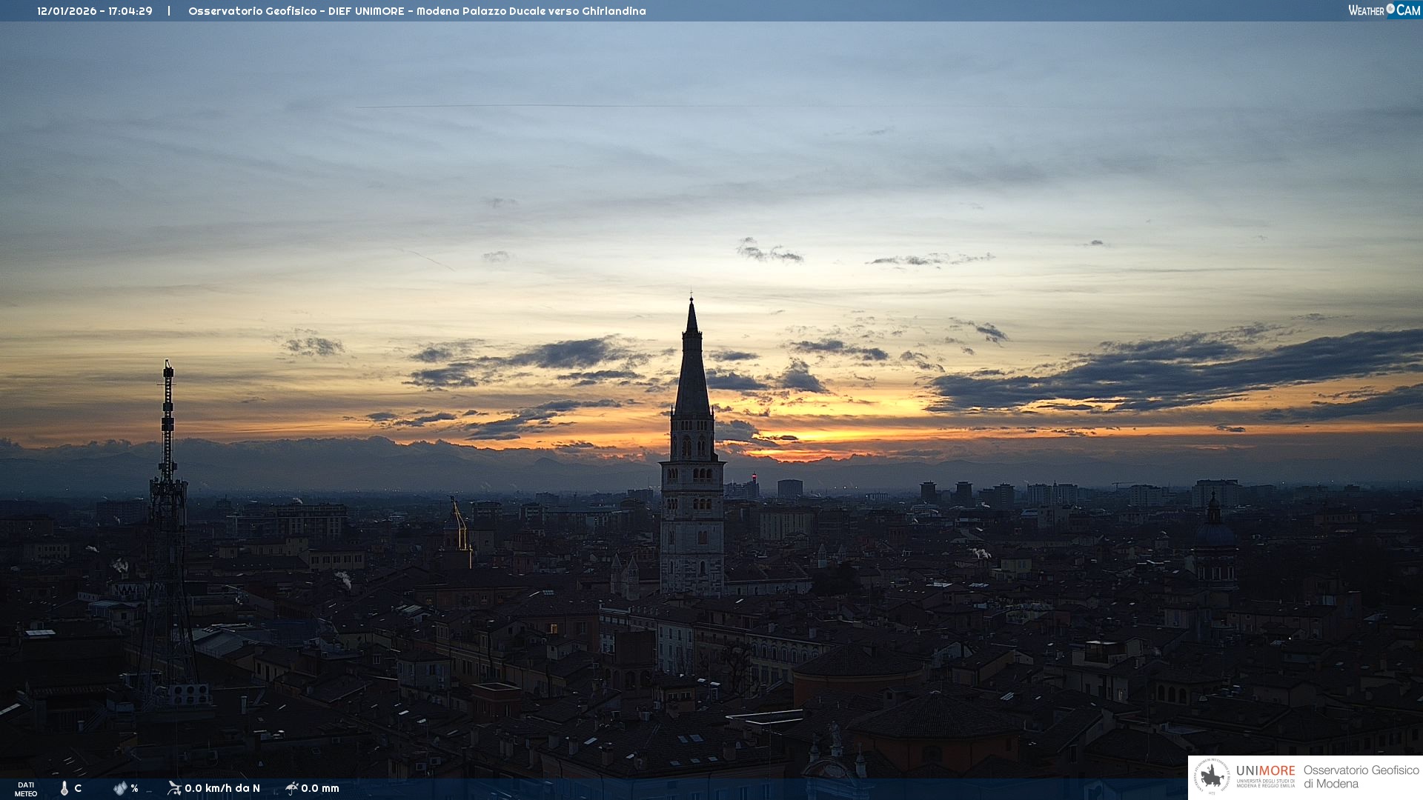Click the red beacon light on distant building

point(754,476)
